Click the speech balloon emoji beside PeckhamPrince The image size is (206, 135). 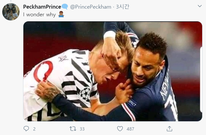(x=64, y=7)
